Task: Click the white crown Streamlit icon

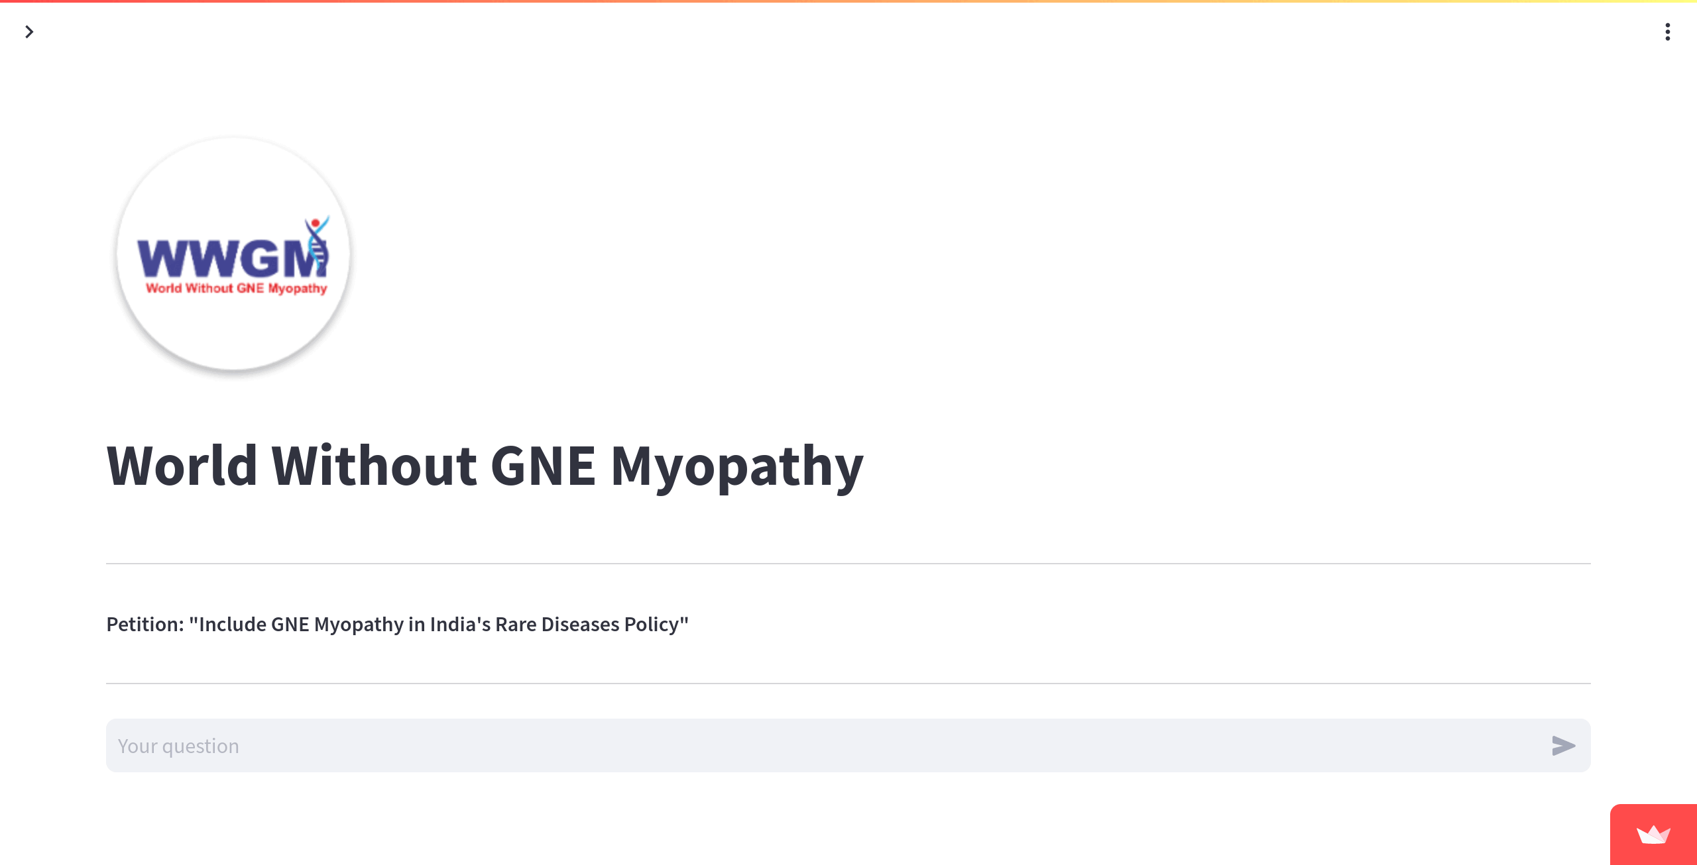Action: 1653,835
